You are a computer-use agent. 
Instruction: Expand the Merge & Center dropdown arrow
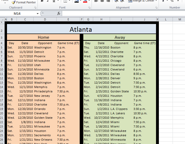click(x=156, y=1)
